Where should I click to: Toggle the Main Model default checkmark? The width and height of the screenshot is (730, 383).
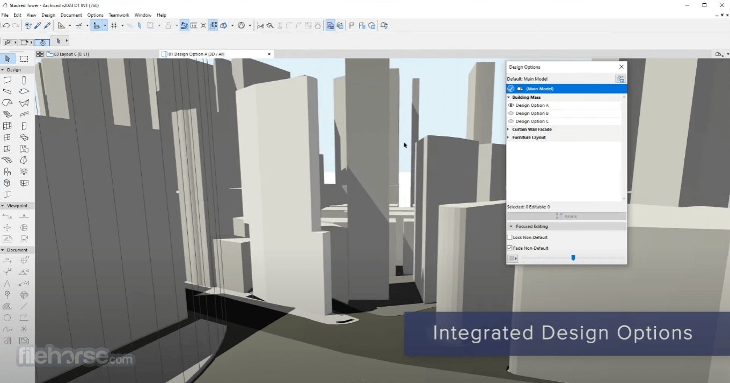coord(511,89)
